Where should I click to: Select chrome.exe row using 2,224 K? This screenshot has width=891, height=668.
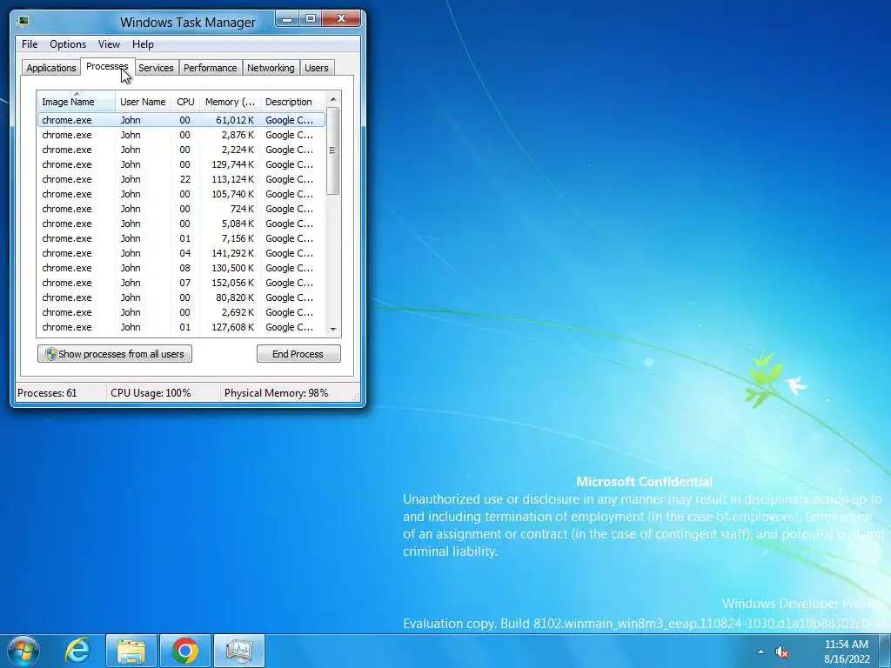(x=181, y=150)
